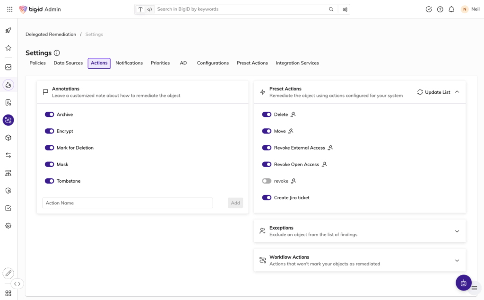
Task: Expand the Workflow Actions section
Action: [x=457, y=261]
